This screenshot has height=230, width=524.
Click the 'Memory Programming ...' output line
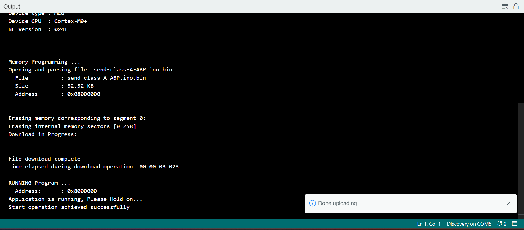tap(44, 62)
